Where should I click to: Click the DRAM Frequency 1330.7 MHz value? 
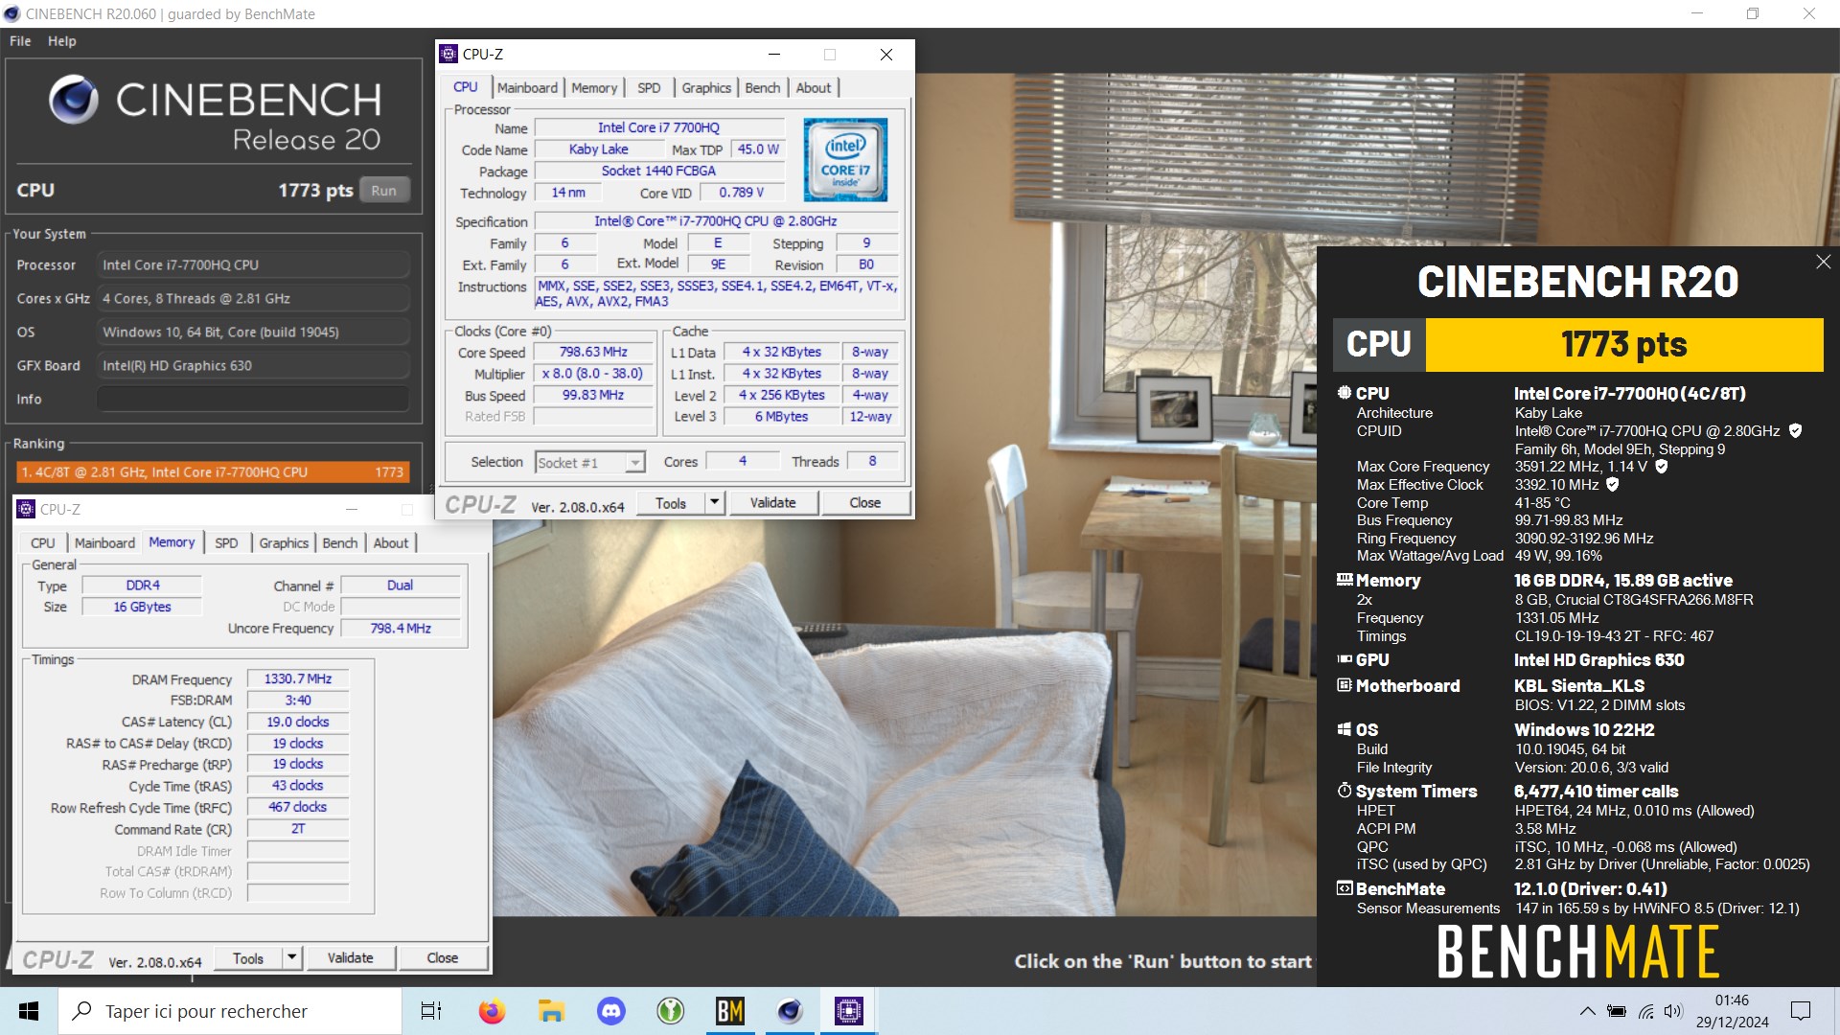(298, 678)
